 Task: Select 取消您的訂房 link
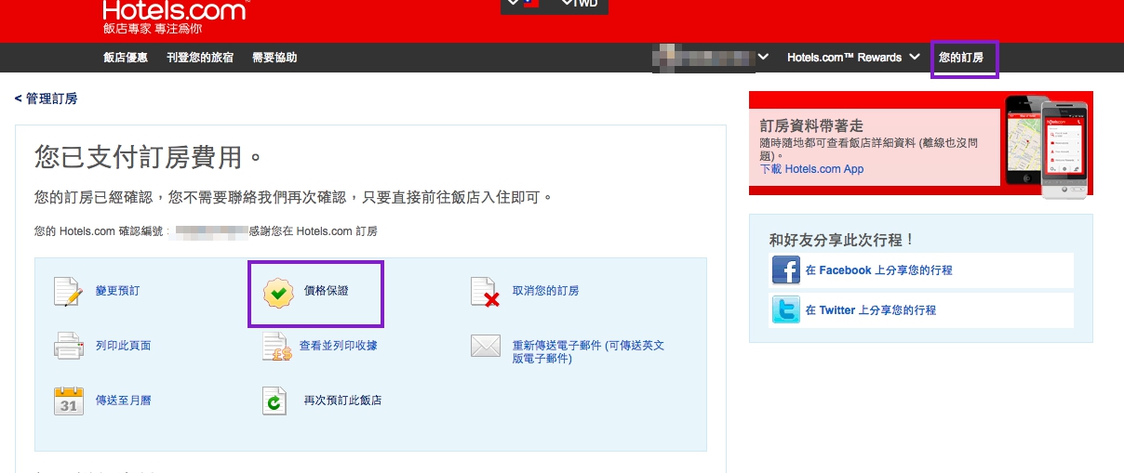tap(546, 291)
